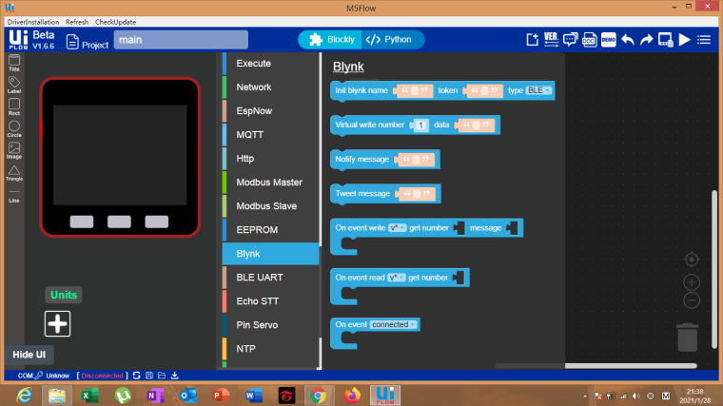Click the Run play icon in top toolbar
723x406 pixels.
coord(685,40)
